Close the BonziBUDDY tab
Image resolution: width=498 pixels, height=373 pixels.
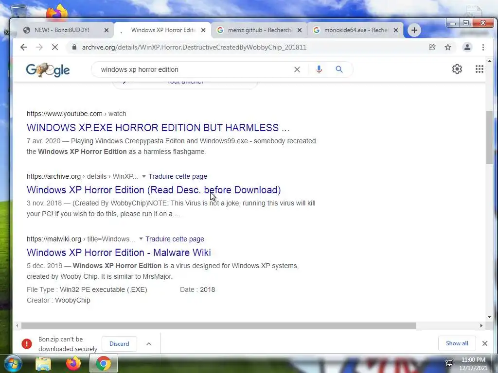(107, 30)
